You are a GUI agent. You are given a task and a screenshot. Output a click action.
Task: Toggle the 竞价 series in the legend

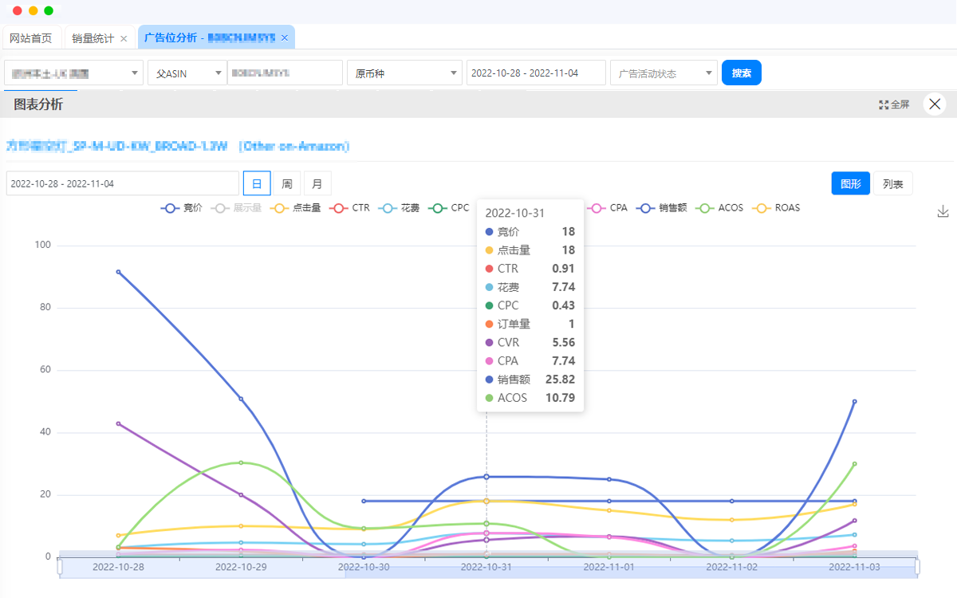[182, 208]
